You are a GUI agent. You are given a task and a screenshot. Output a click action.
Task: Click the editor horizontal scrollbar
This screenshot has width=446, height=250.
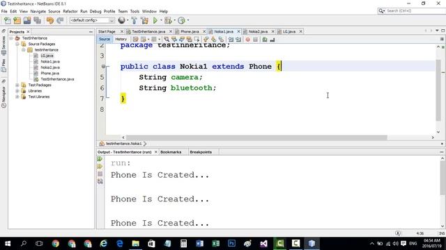pos(256,137)
